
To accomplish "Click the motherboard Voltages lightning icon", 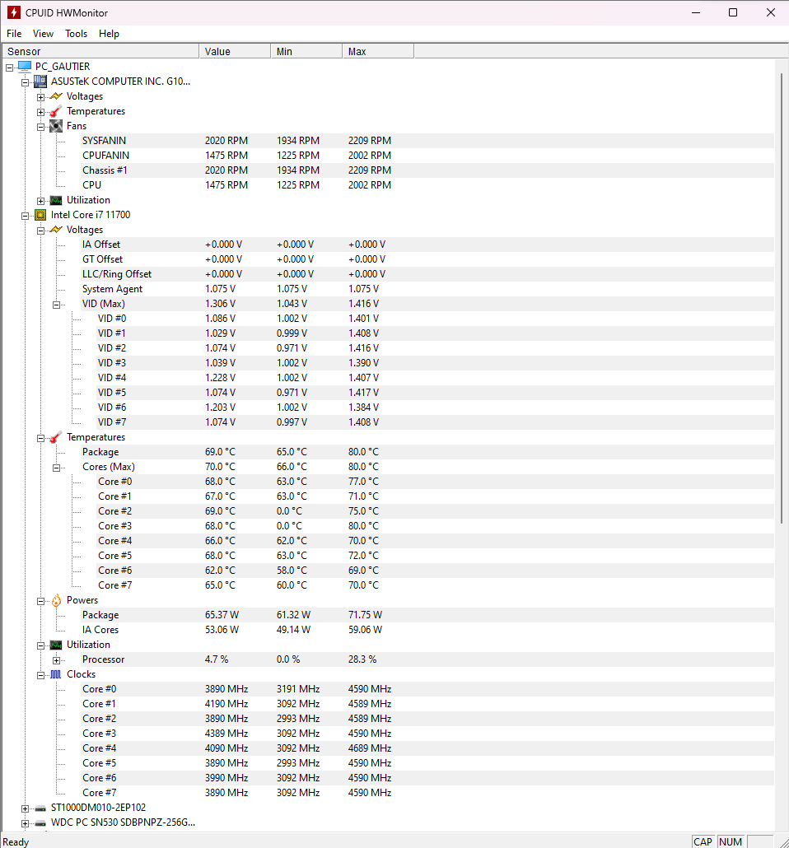I will 56,96.
